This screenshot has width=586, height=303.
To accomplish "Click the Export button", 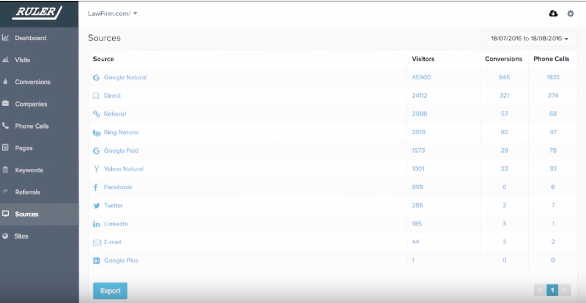I will point(110,291).
